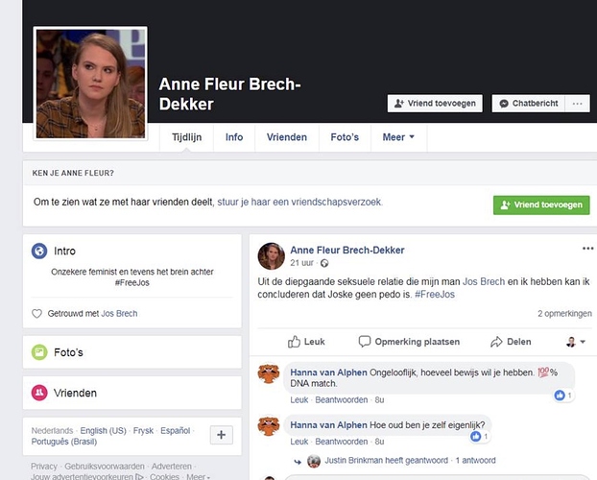Reply to the DNA match comment via Beantwoorden
The height and width of the screenshot is (480, 597).
pos(342,400)
